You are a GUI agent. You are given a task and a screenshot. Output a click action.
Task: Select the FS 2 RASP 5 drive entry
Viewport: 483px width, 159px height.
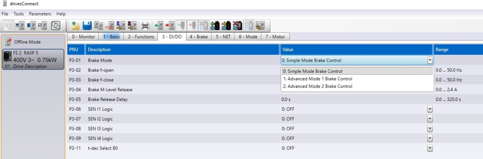pos(32,60)
